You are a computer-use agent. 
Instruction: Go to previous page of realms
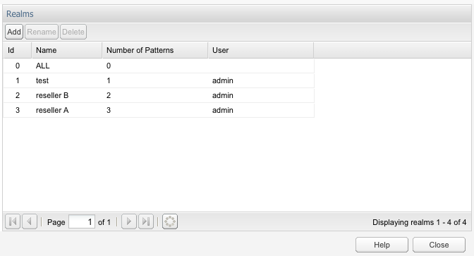click(30, 221)
